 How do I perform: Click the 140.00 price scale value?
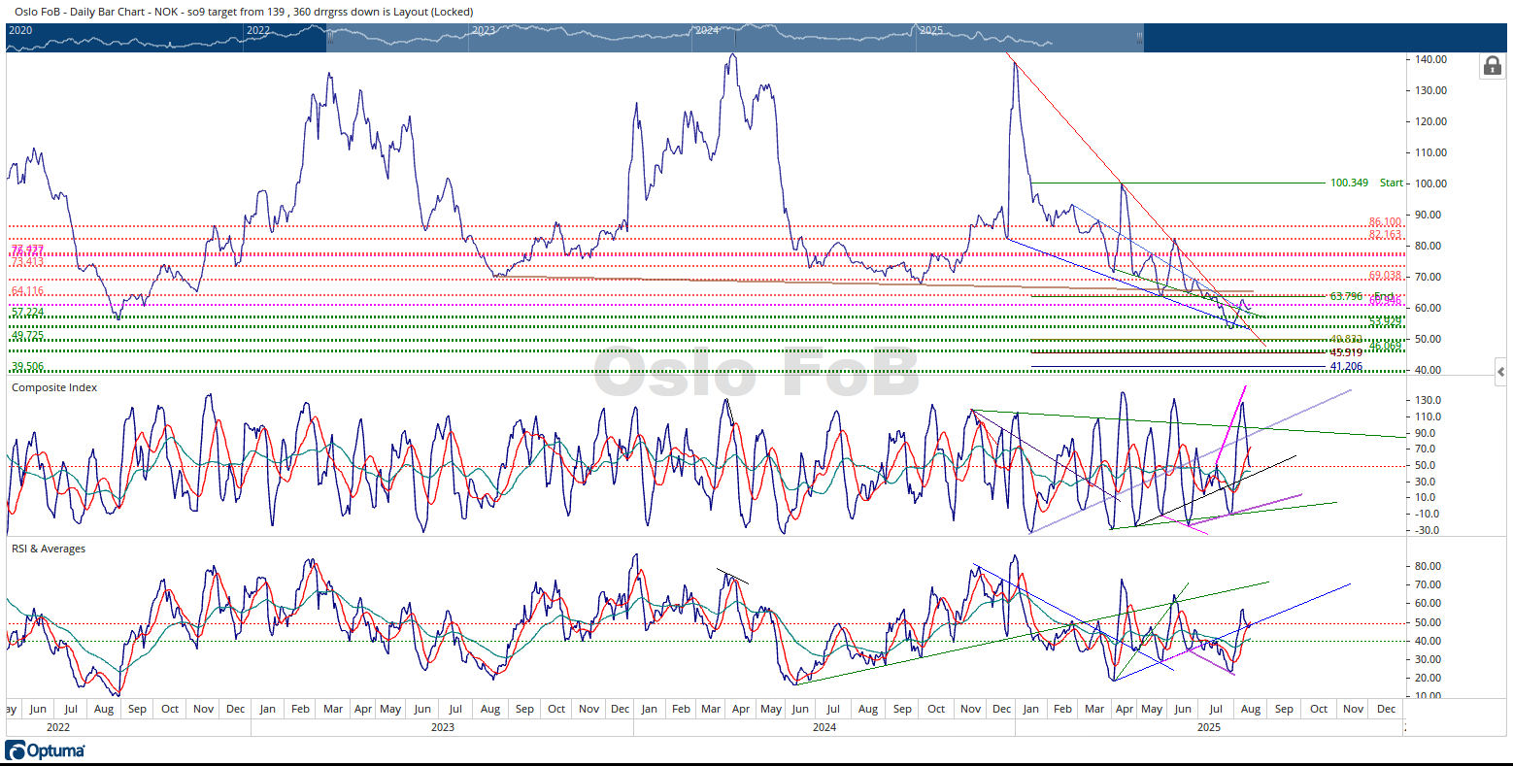(x=1431, y=59)
